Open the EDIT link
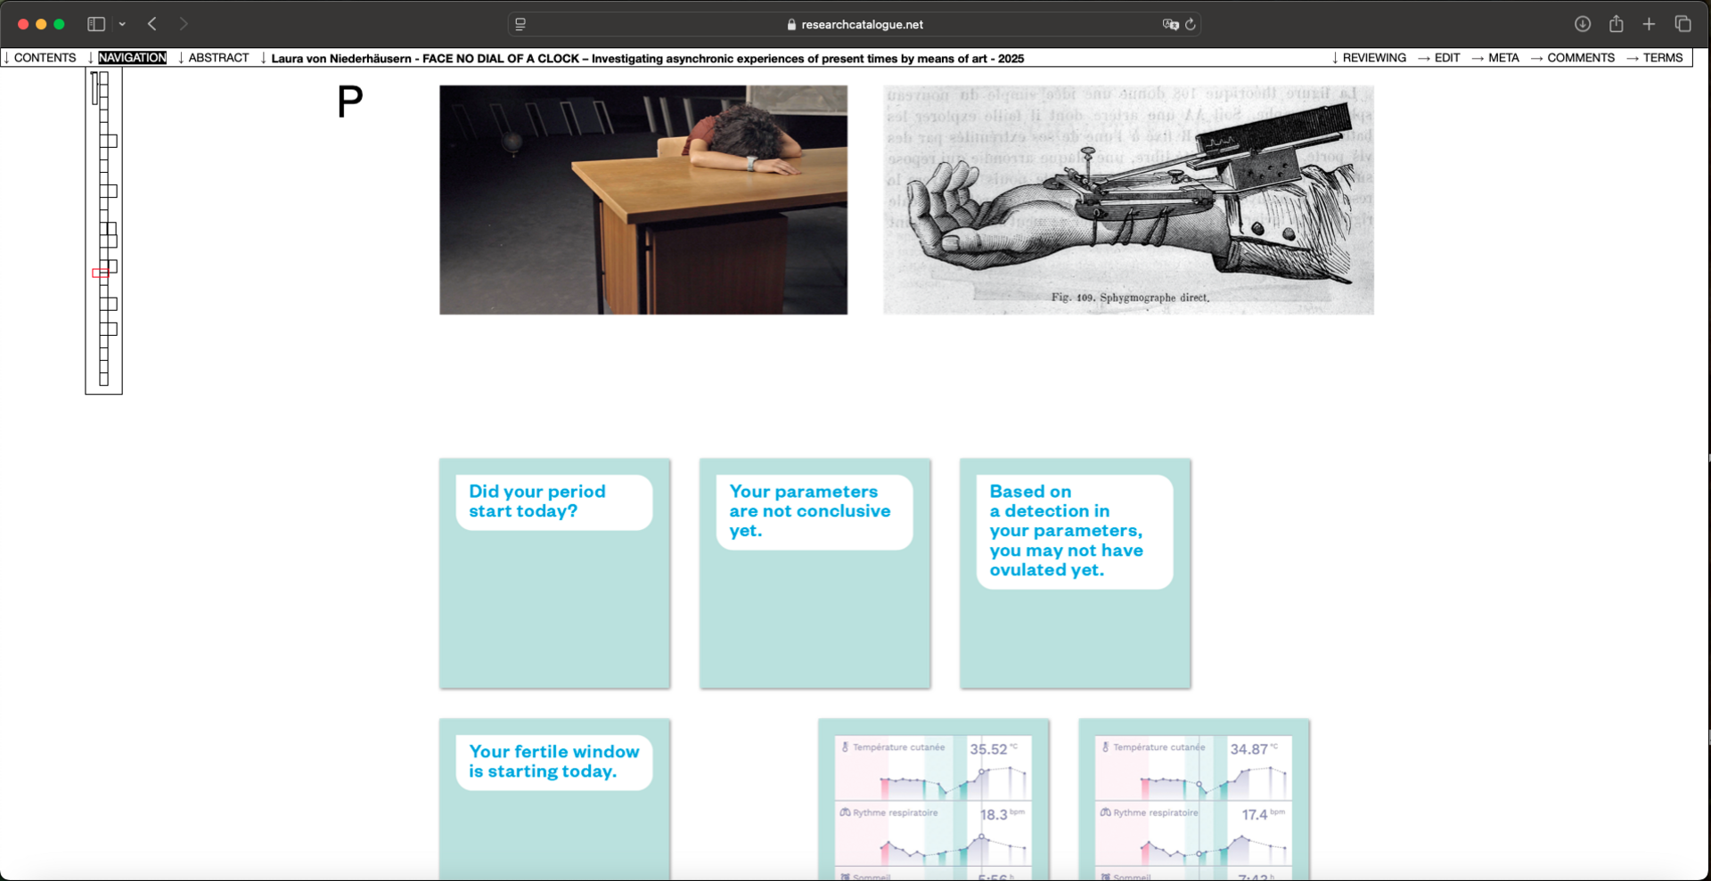The height and width of the screenshot is (881, 1711). tap(1439, 58)
